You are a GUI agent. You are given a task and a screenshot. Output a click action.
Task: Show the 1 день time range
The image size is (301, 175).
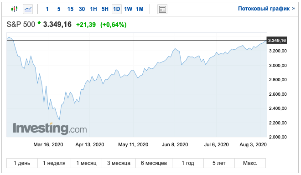22,163
